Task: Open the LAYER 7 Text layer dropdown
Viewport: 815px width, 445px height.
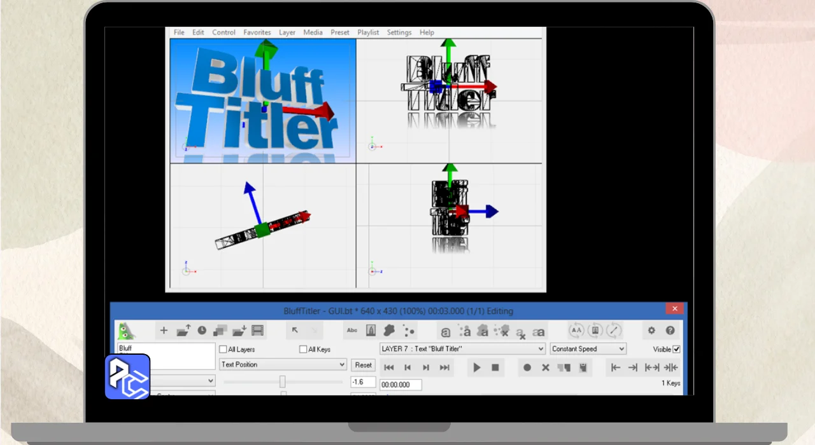Action: 462,349
